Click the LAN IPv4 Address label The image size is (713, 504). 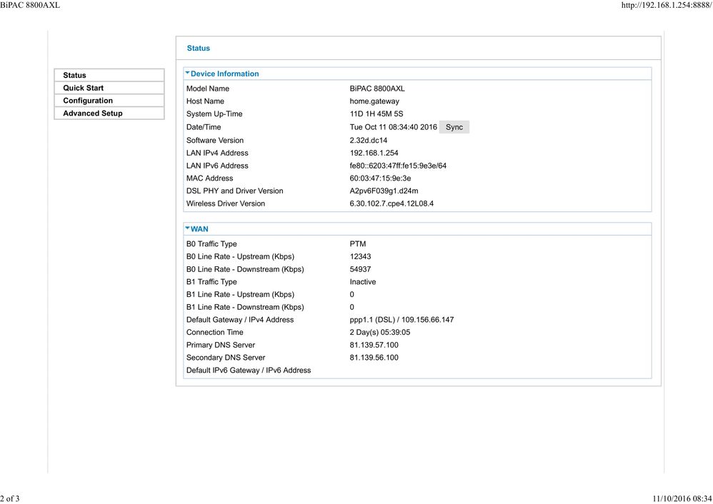(217, 153)
